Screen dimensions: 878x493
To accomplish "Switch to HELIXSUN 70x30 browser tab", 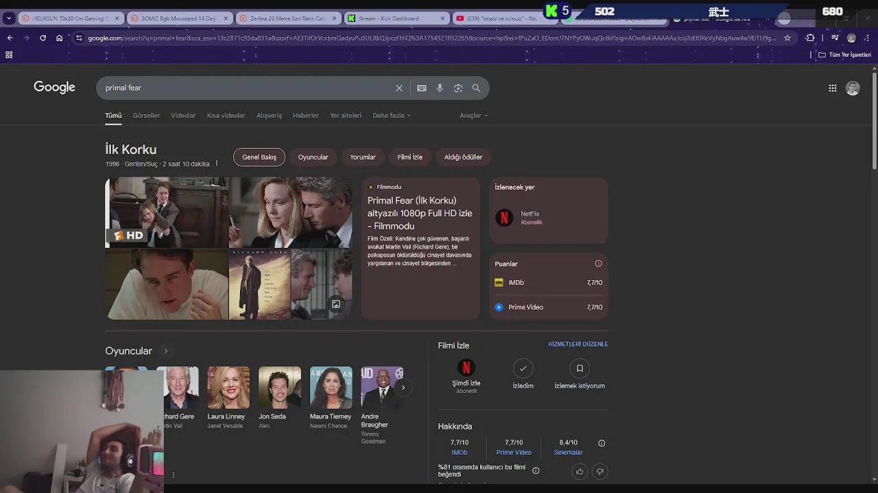I will tap(71, 18).
